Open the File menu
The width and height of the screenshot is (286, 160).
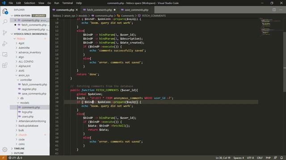pyautogui.click(x=11, y=3)
